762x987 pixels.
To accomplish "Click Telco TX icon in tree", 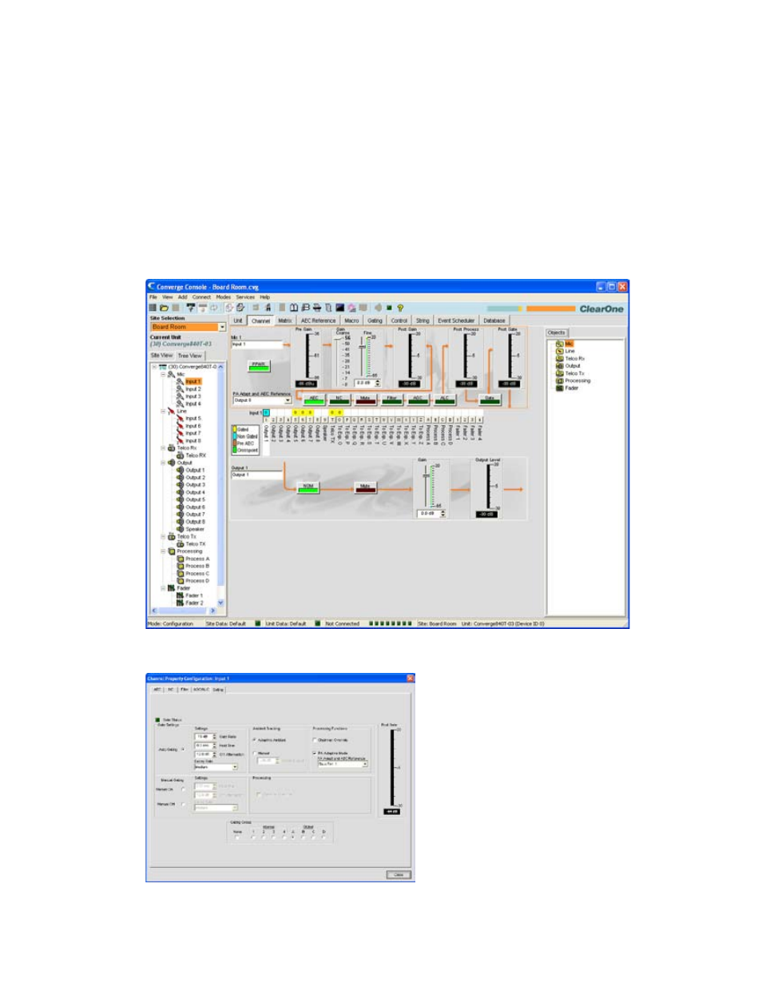I will click(x=181, y=543).
